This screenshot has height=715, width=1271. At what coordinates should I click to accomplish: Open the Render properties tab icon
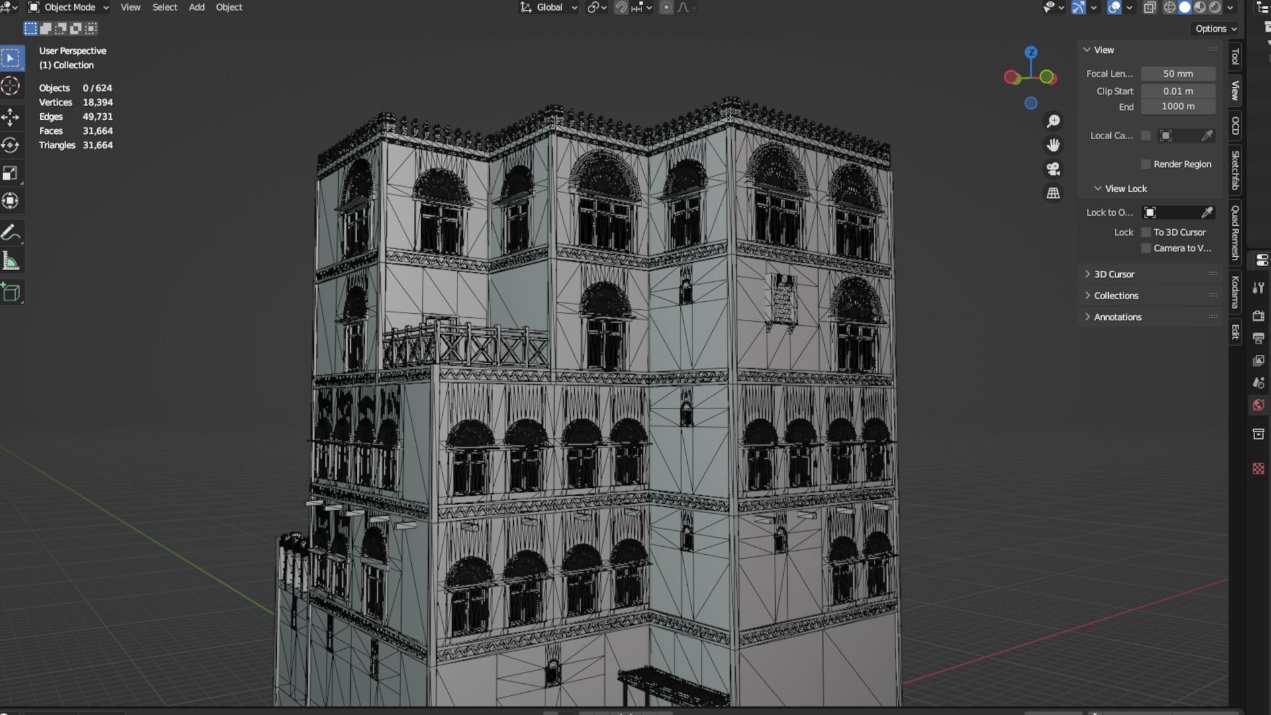click(1258, 316)
